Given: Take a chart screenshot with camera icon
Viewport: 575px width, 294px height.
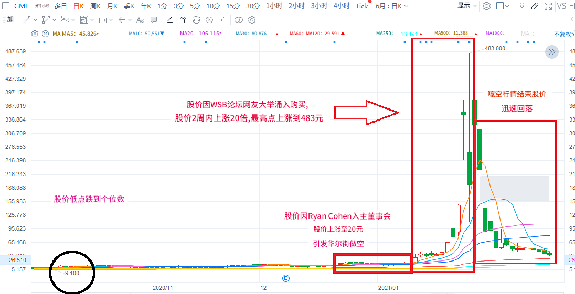Looking at the screenshot, I should [522, 6].
